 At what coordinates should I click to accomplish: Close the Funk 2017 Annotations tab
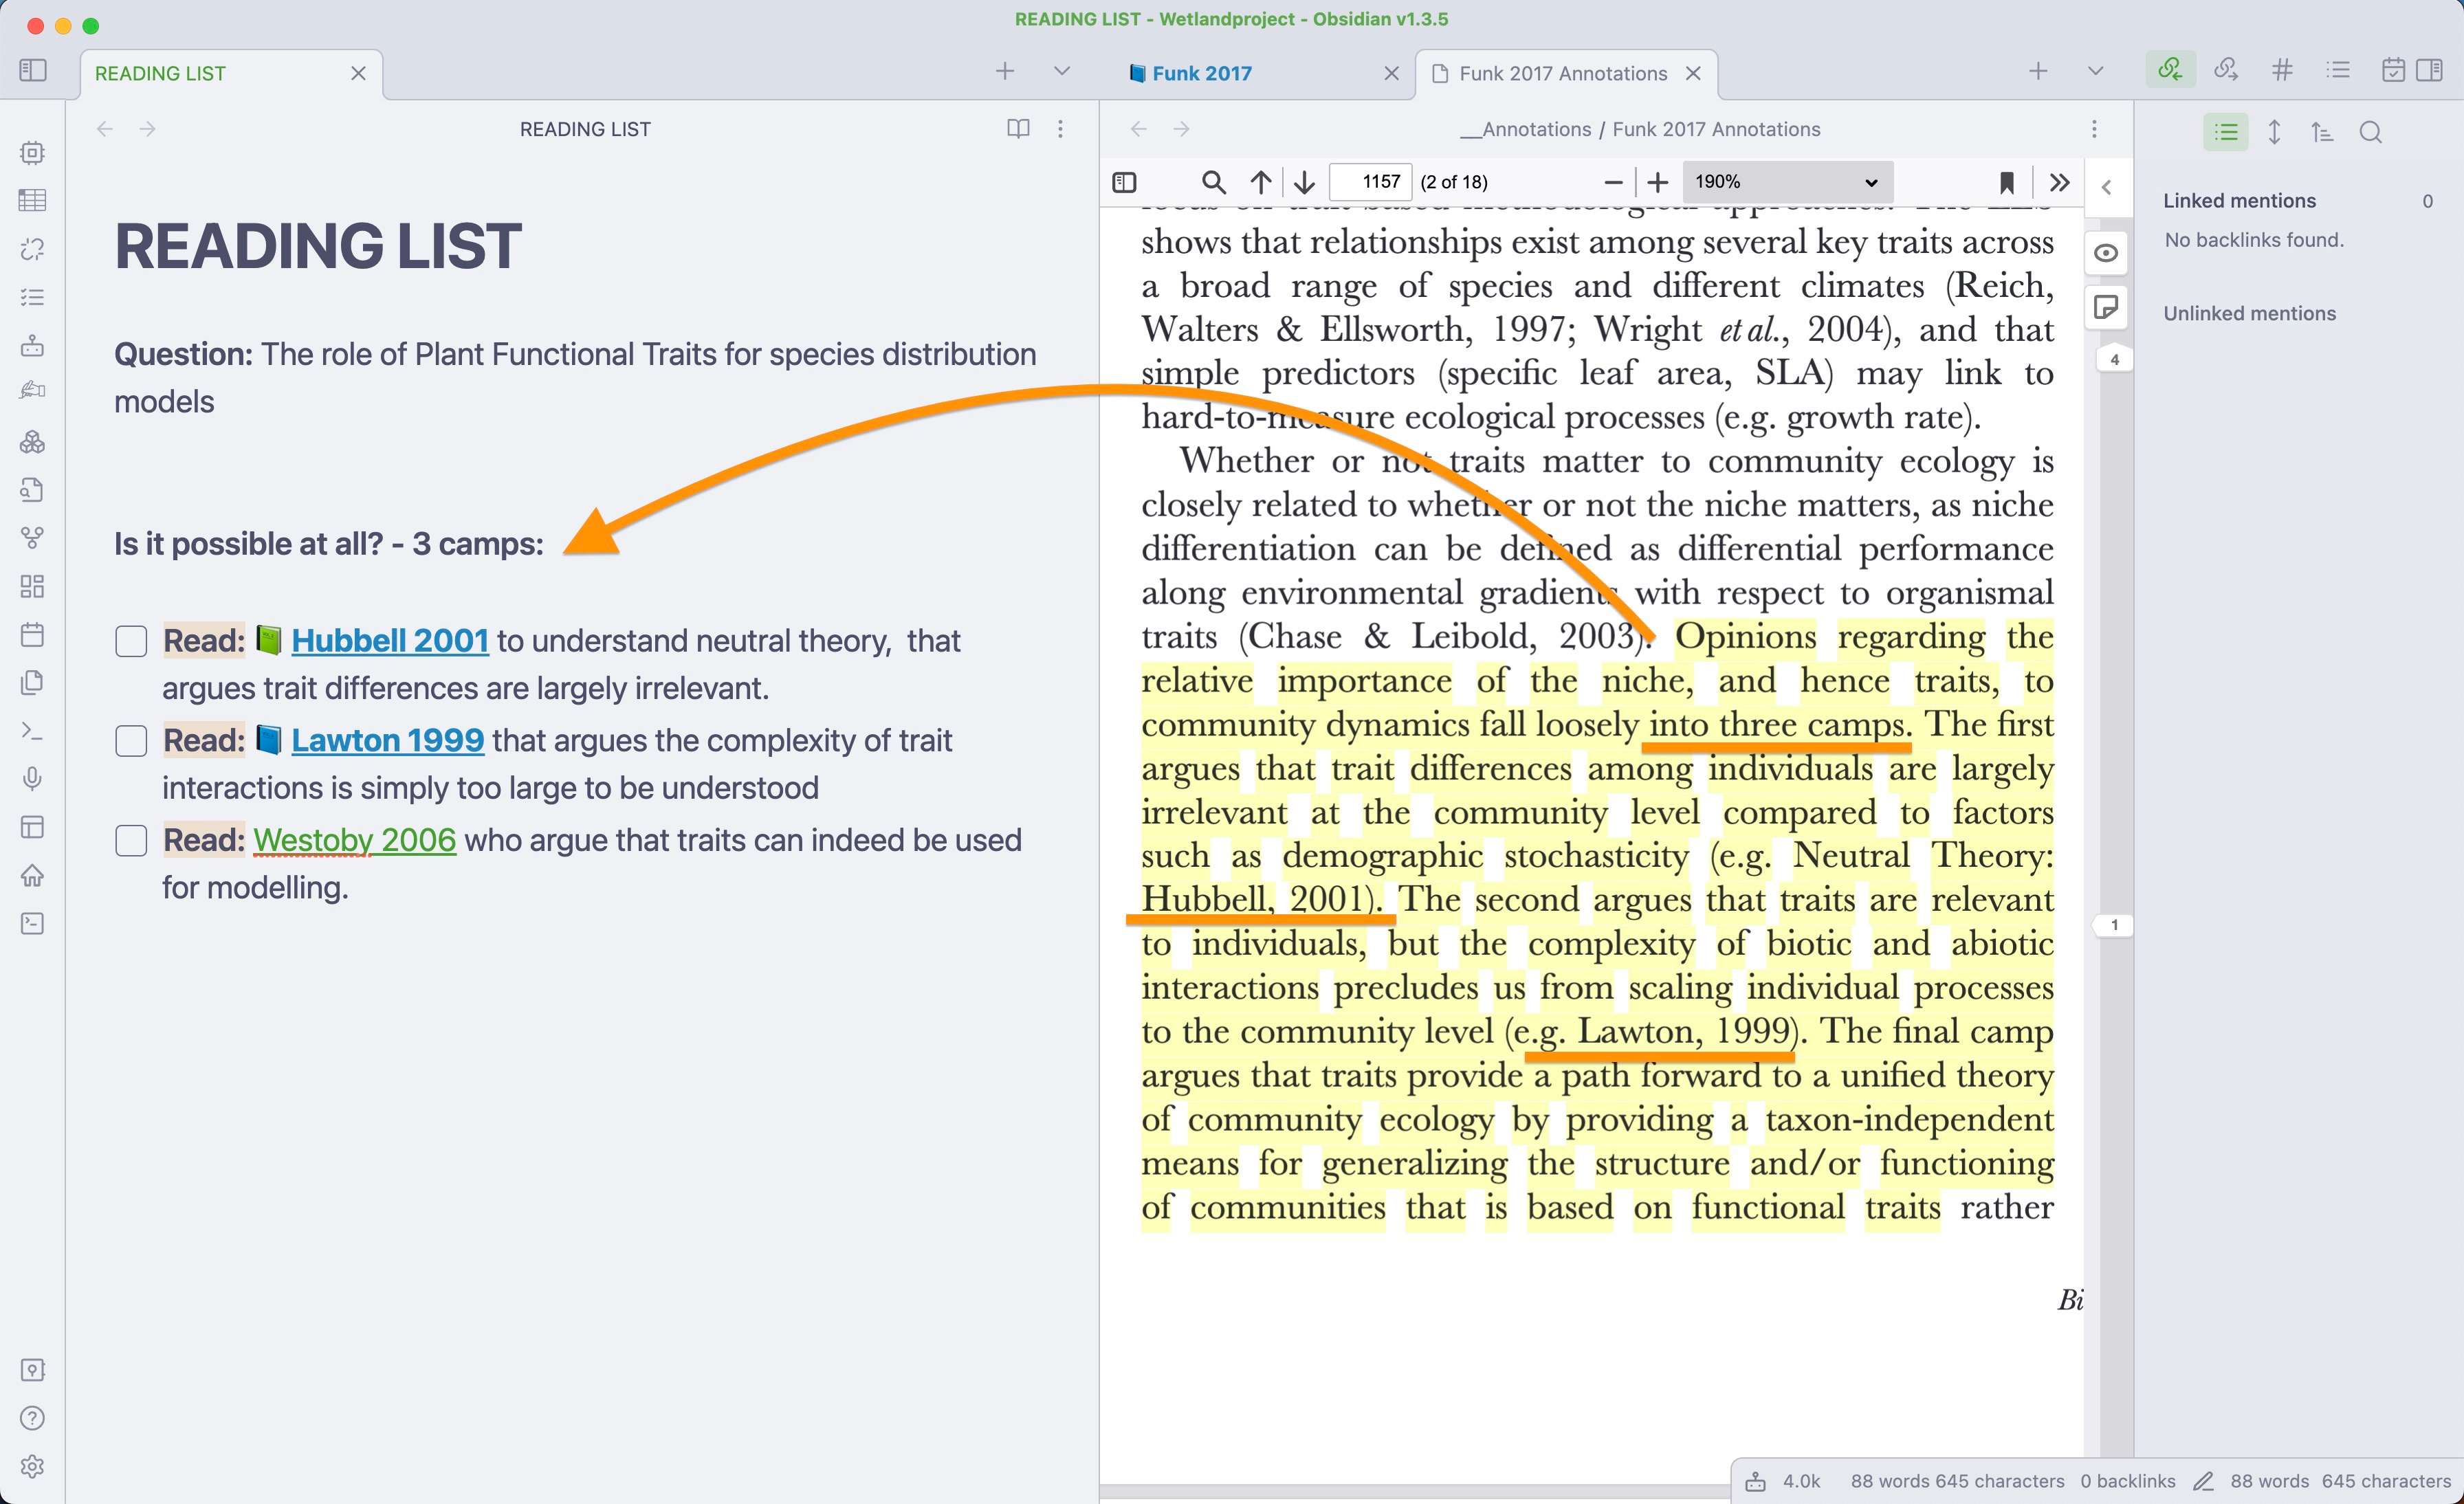1693,74
